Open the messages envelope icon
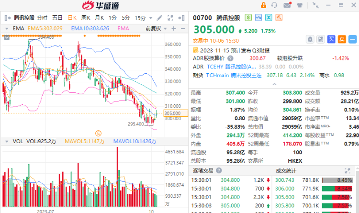 (287, 5)
